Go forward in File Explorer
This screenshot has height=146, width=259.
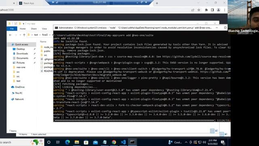pyautogui.click(x=16, y=35)
